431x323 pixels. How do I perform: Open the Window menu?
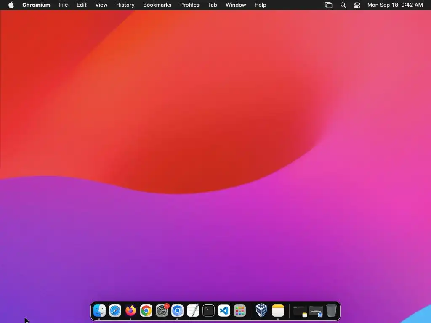coord(236,5)
